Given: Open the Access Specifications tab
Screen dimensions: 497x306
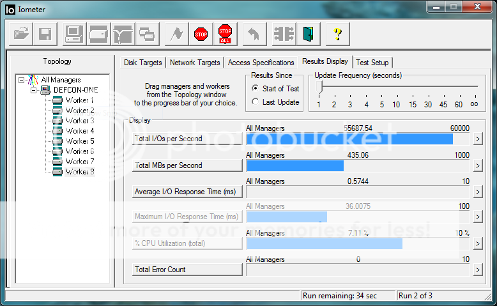Looking at the screenshot, I should [261, 63].
